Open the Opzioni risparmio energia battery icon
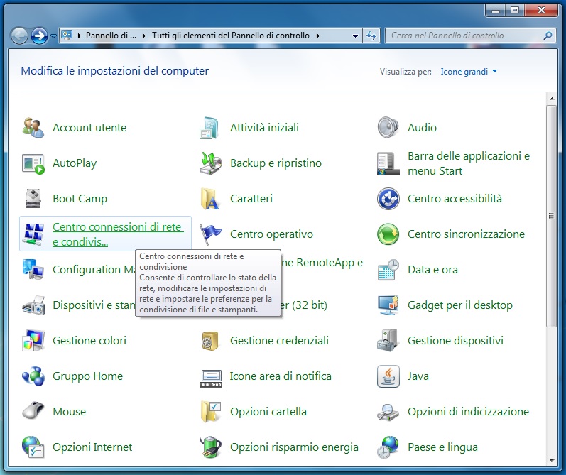The height and width of the screenshot is (475, 566). [210, 447]
